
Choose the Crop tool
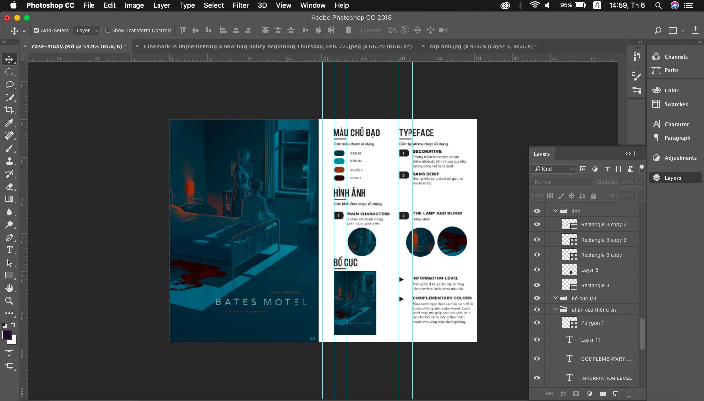(9, 110)
